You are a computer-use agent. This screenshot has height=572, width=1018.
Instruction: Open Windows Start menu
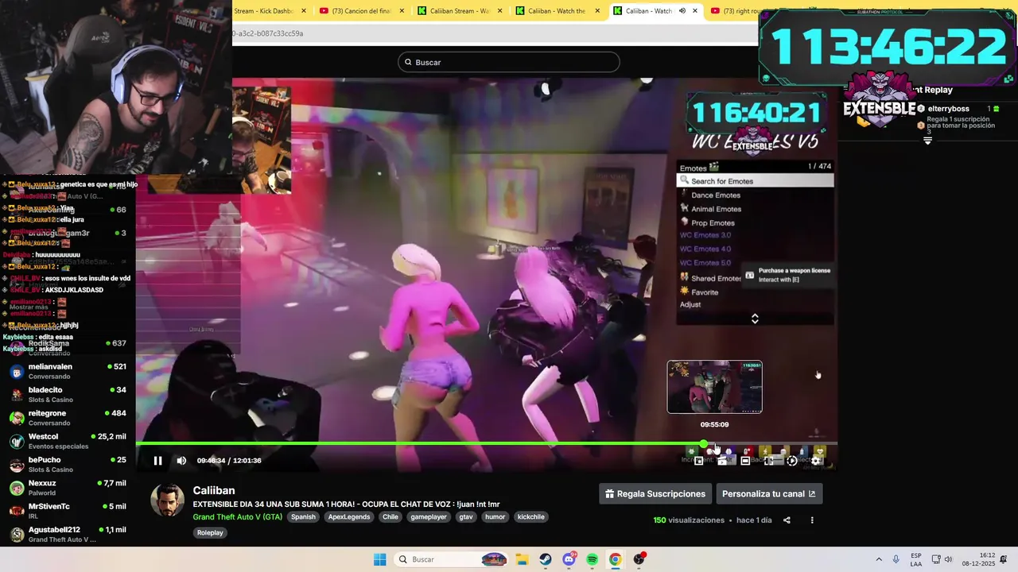click(380, 559)
